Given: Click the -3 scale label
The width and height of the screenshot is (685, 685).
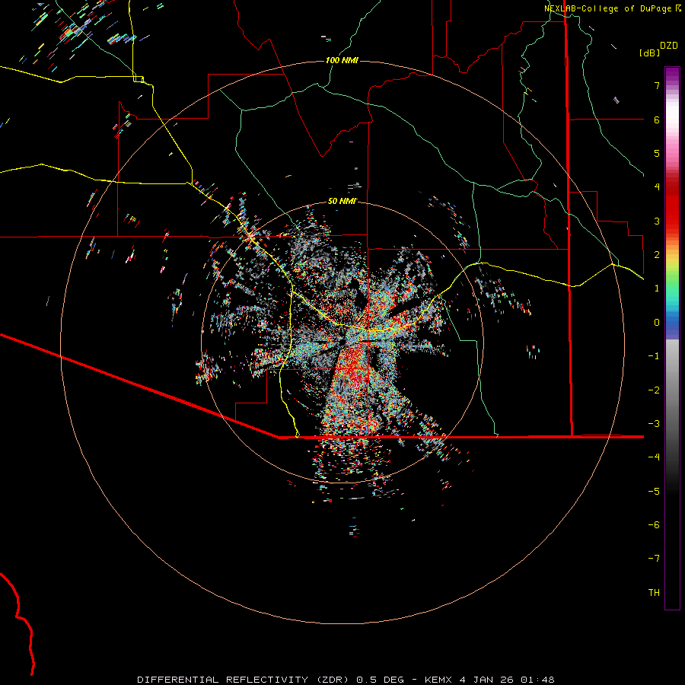Looking at the screenshot, I should click(654, 424).
